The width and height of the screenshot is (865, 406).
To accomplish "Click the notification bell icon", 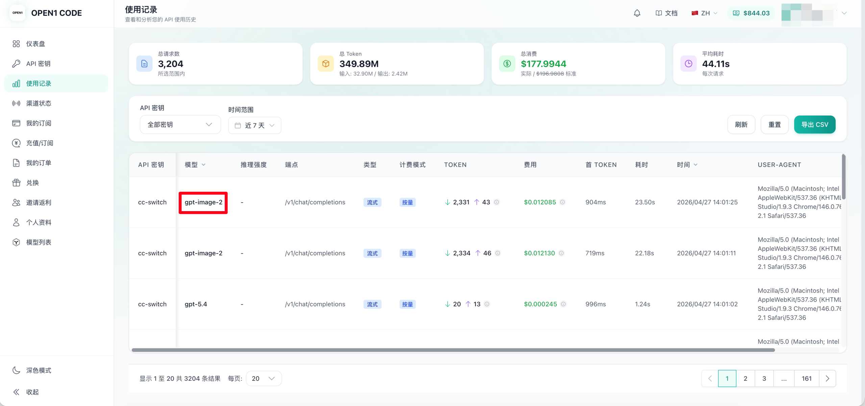I will pos(637,13).
